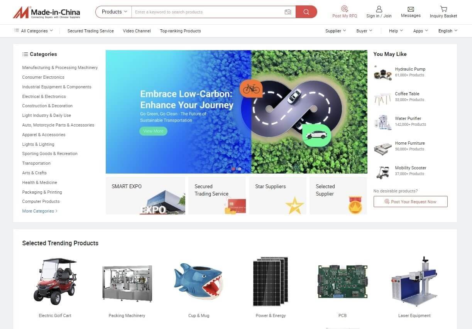This screenshot has width=472, height=329.
Task: Open Messages envelope icon
Action: tap(411, 9)
